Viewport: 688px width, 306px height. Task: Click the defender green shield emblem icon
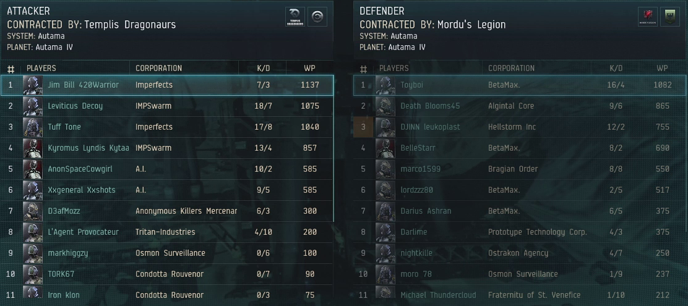coord(670,17)
